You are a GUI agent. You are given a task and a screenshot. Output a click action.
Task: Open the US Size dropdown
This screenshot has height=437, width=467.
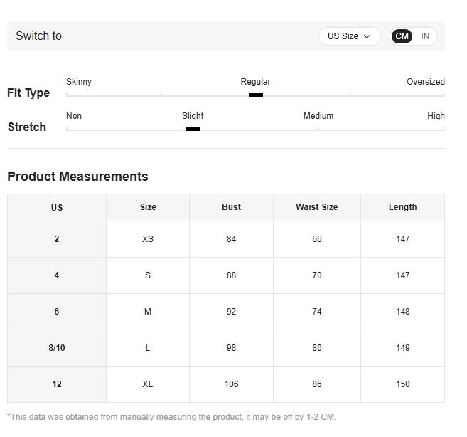click(348, 36)
